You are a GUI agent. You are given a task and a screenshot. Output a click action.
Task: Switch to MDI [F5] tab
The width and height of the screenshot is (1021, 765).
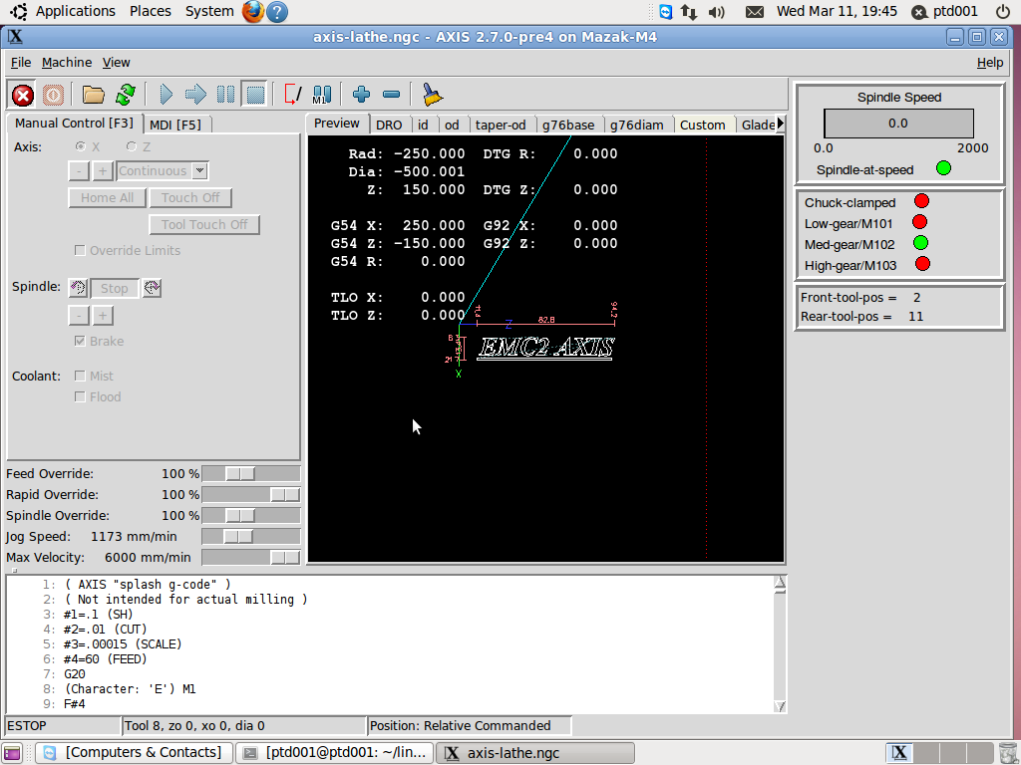click(175, 125)
